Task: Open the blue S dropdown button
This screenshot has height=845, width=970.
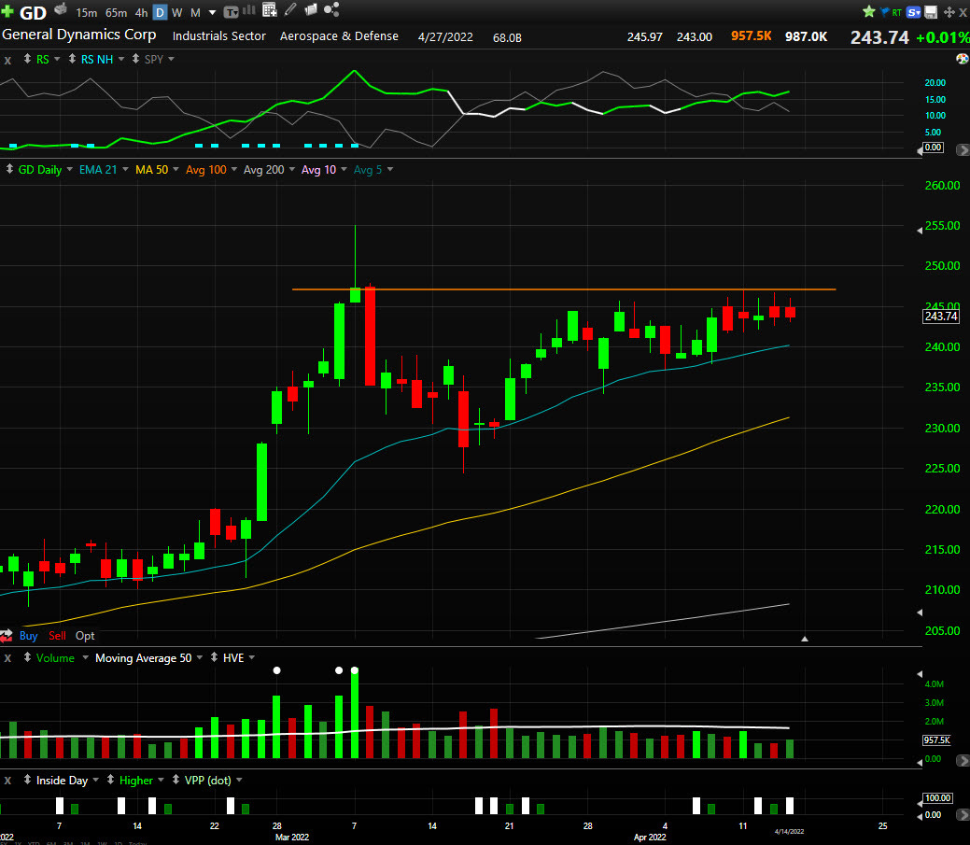Action: (914, 12)
